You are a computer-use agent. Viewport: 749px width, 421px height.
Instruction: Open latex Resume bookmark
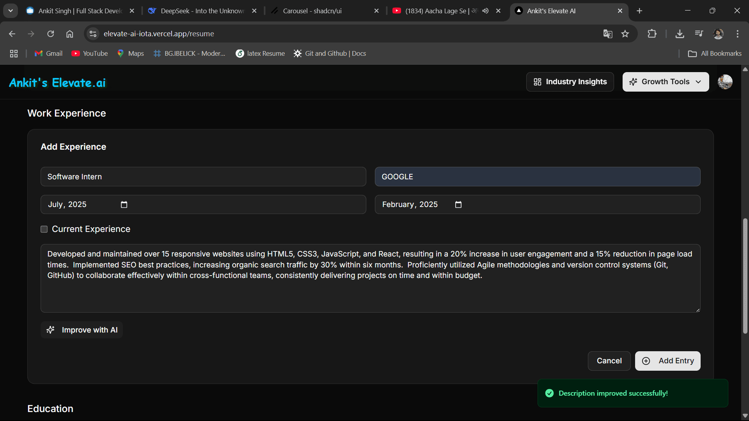pyautogui.click(x=261, y=53)
